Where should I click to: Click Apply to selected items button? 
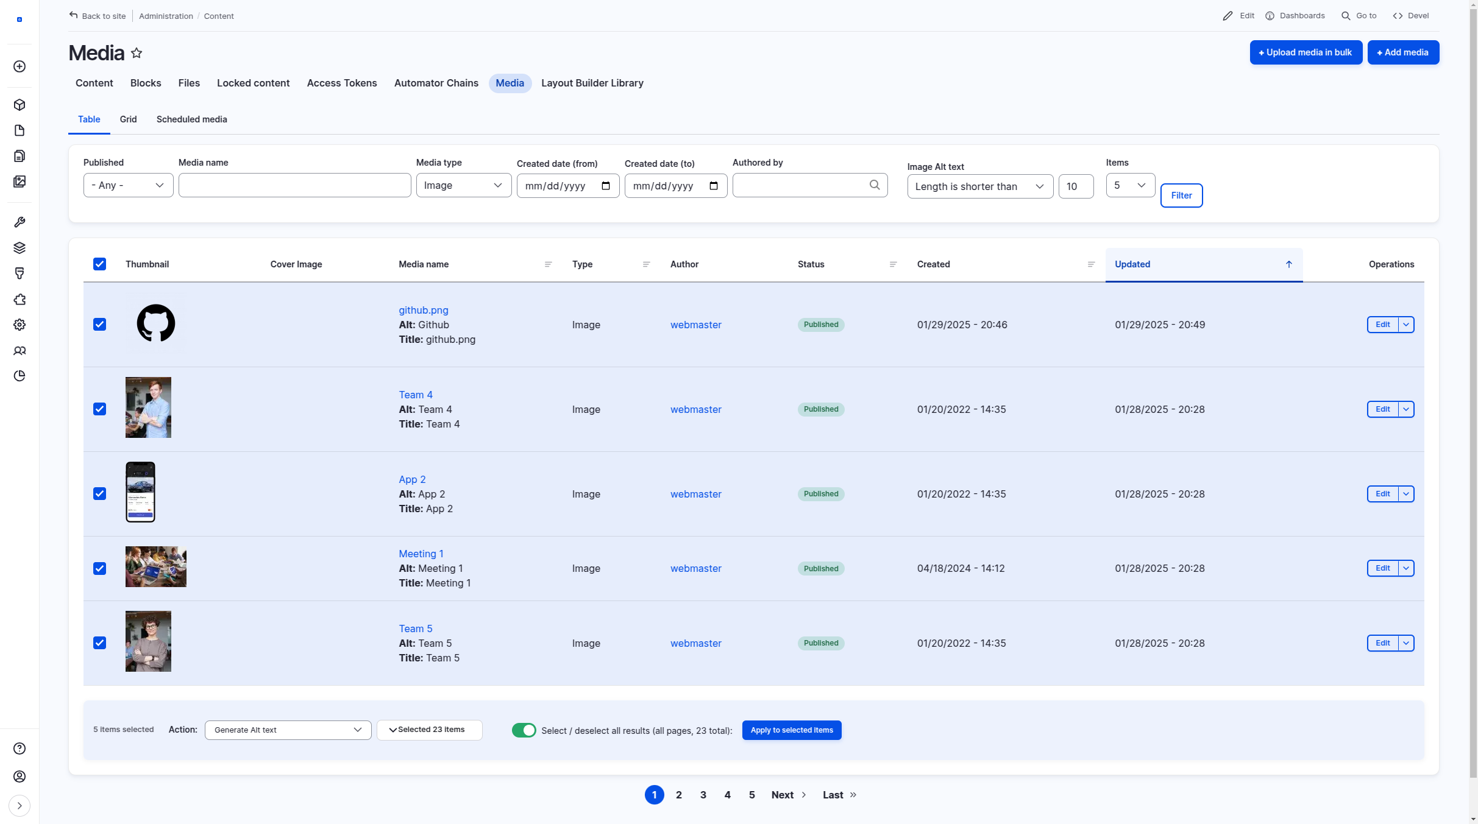coord(791,730)
